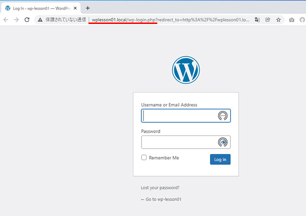Open a new tab with plus button
The height and width of the screenshot is (216, 306).
87,8
